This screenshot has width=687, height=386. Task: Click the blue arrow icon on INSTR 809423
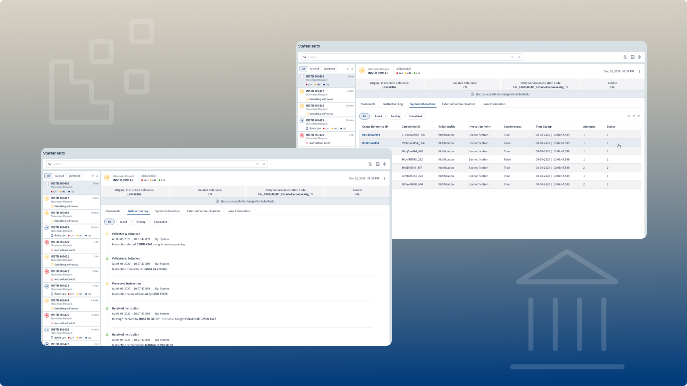47,286
